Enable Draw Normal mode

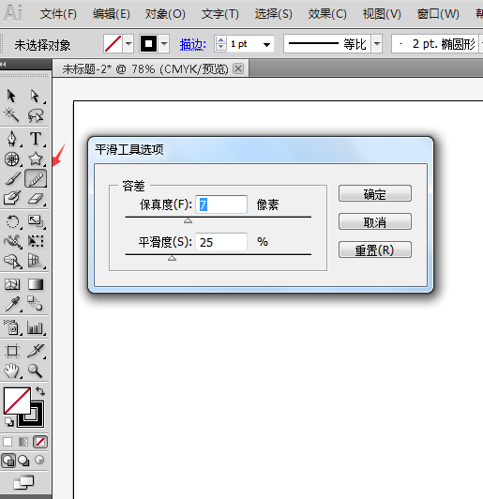pyautogui.click(x=8, y=461)
